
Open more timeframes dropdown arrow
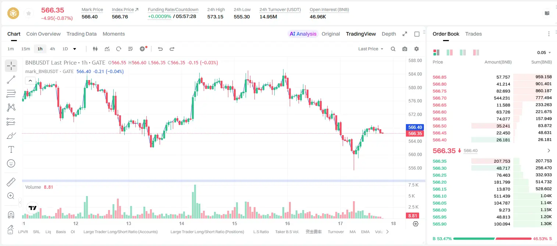[75, 49]
